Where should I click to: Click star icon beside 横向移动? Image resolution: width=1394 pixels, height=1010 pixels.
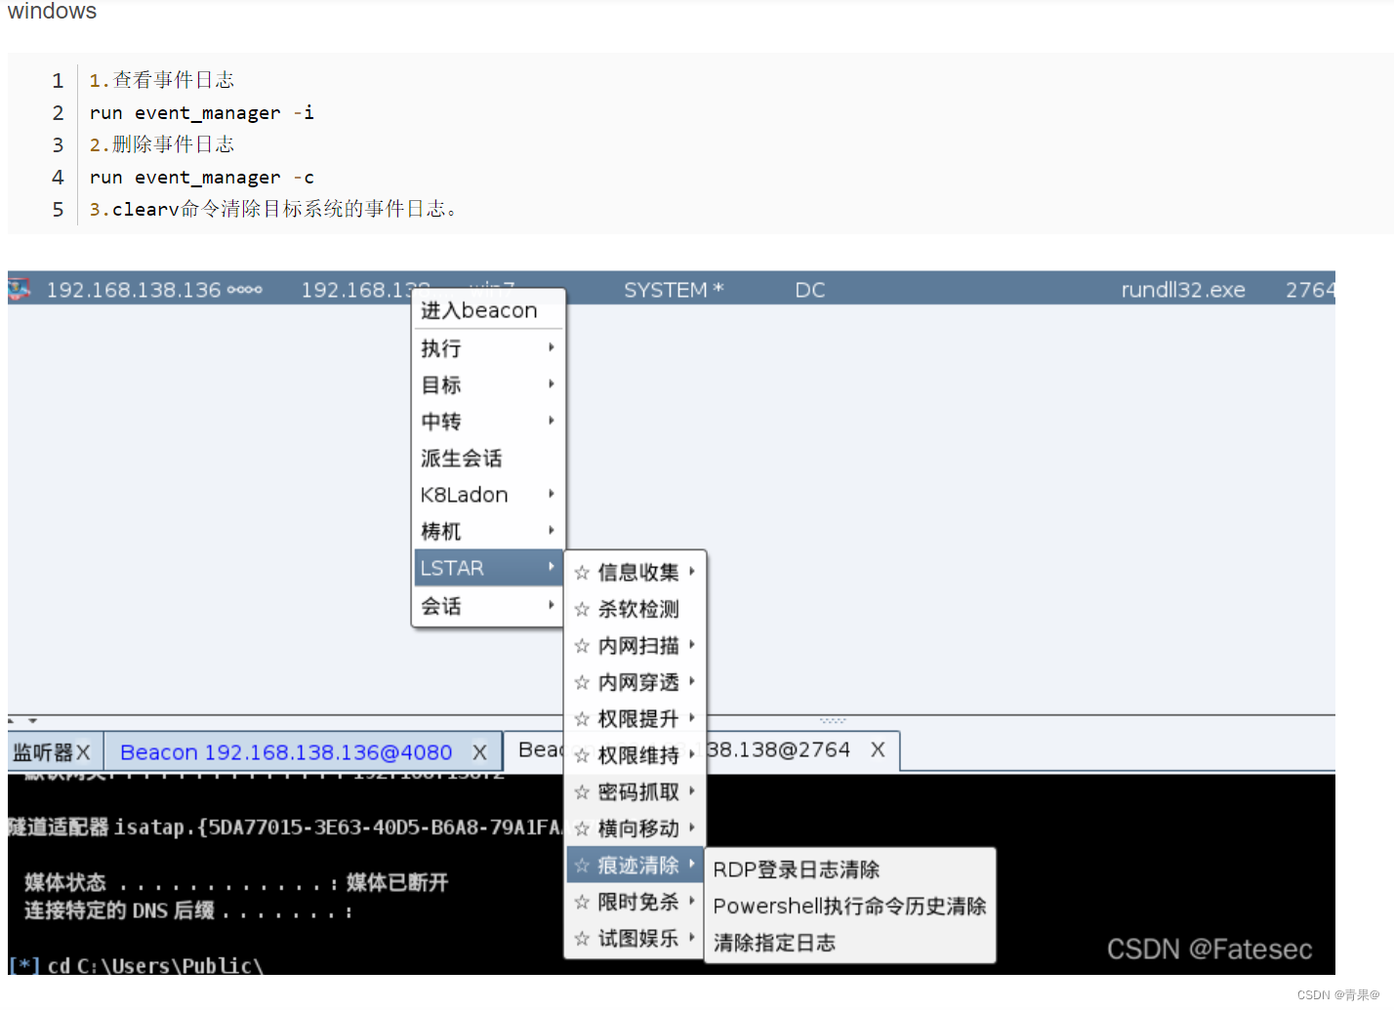(x=582, y=828)
